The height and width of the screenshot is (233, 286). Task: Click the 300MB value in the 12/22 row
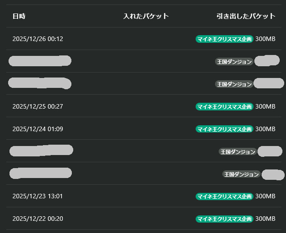pos(265,219)
